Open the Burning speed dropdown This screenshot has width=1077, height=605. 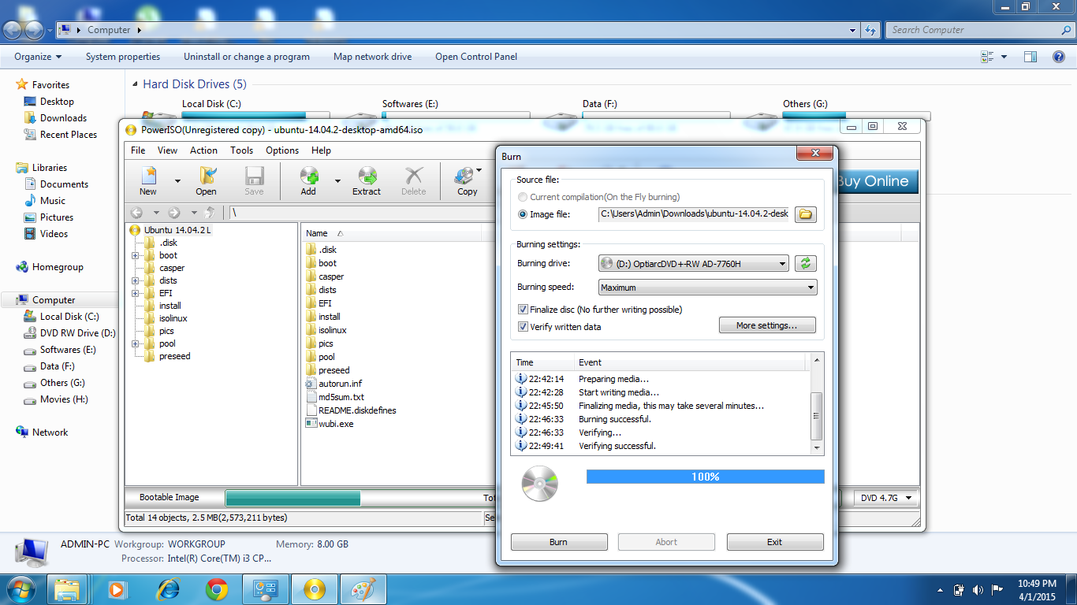(x=708, y=288)
